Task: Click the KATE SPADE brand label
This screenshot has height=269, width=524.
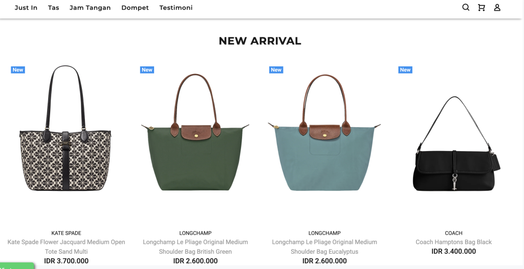Action: [66, 233]
